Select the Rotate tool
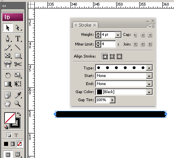Viewport: 174px width, 158px height. 8,75
